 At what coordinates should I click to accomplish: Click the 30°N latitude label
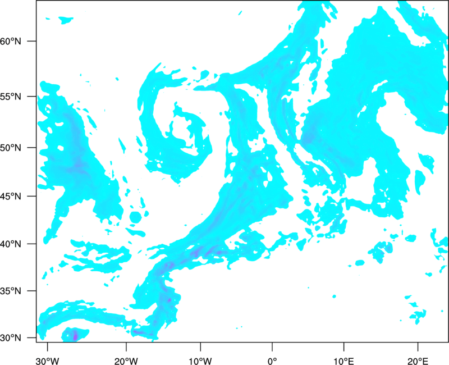pyautogui.click(x=11, y=338)
